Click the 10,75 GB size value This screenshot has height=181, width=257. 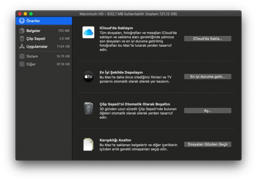(63, 56)
